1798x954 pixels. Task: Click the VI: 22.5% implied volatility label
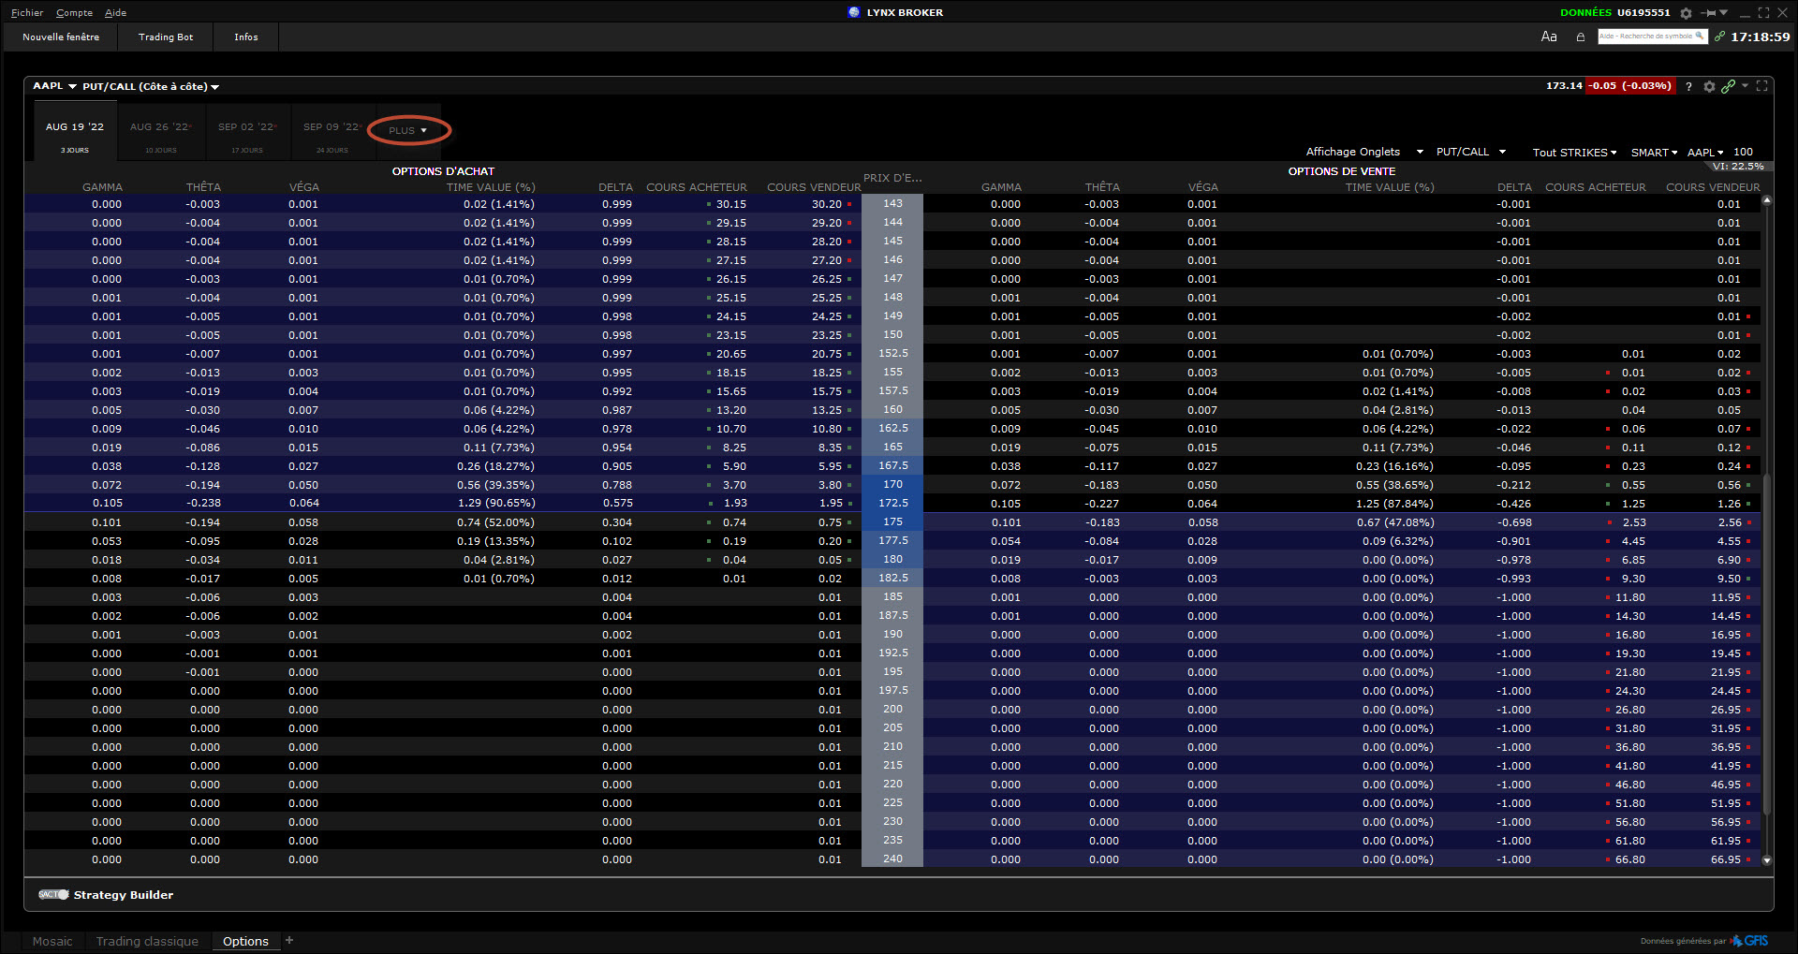click(x=1737, y=167)
